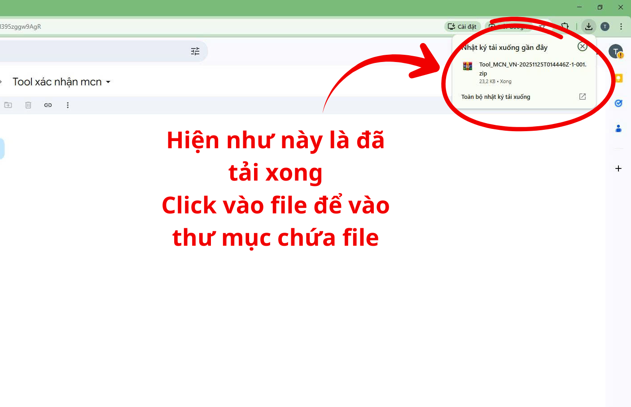Image resolution: width=631 pixels, height=407 pixels.
Task: Close the recent downloads popup
Action: click(582, 47)
